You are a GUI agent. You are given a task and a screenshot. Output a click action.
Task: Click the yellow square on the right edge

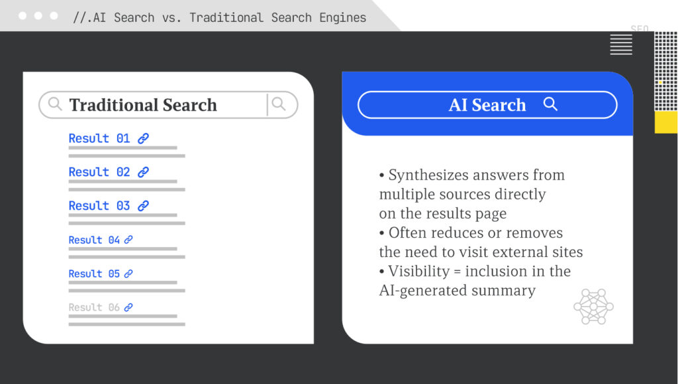[x=666, y=122]
